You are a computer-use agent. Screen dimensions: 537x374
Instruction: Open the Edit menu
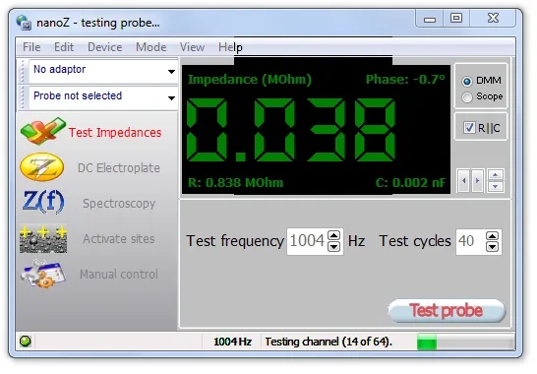(x=64, y=47)
